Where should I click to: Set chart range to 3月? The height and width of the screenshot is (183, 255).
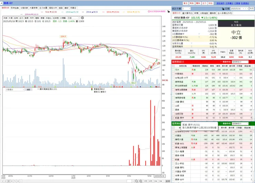pyautogui.click(x=145, y=181)
